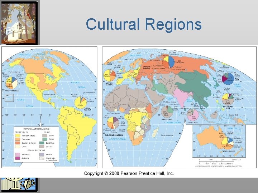Viewport: 258px width, 193px height.
Task: Click the Judaism legend label
Action: coord(25,158)
